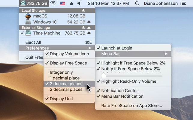
Task: Click the 783.75 GB Time Machine value
Action: tap(75, 33)
